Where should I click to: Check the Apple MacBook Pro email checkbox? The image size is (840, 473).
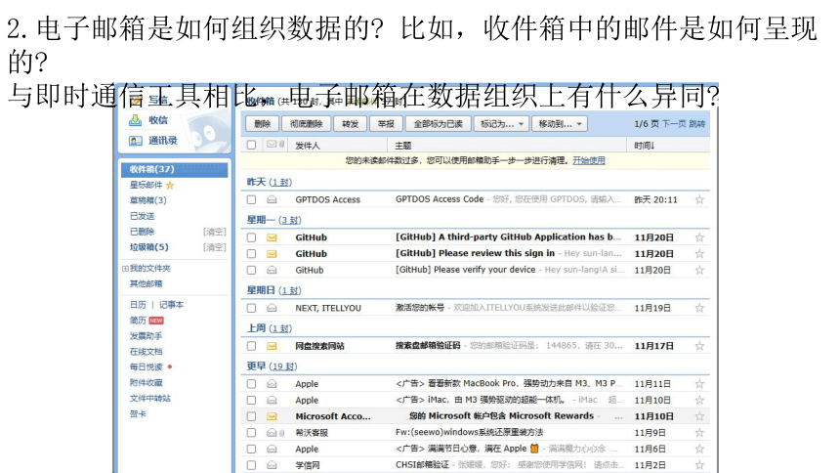[x=251, y=384]
